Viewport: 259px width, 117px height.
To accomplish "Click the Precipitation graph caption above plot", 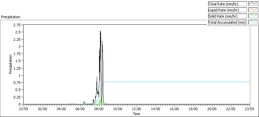I will pos(11,17).
